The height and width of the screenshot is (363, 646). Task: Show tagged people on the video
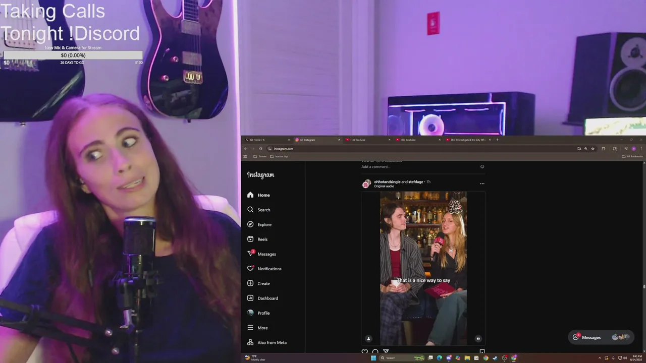tap(368, 339)
